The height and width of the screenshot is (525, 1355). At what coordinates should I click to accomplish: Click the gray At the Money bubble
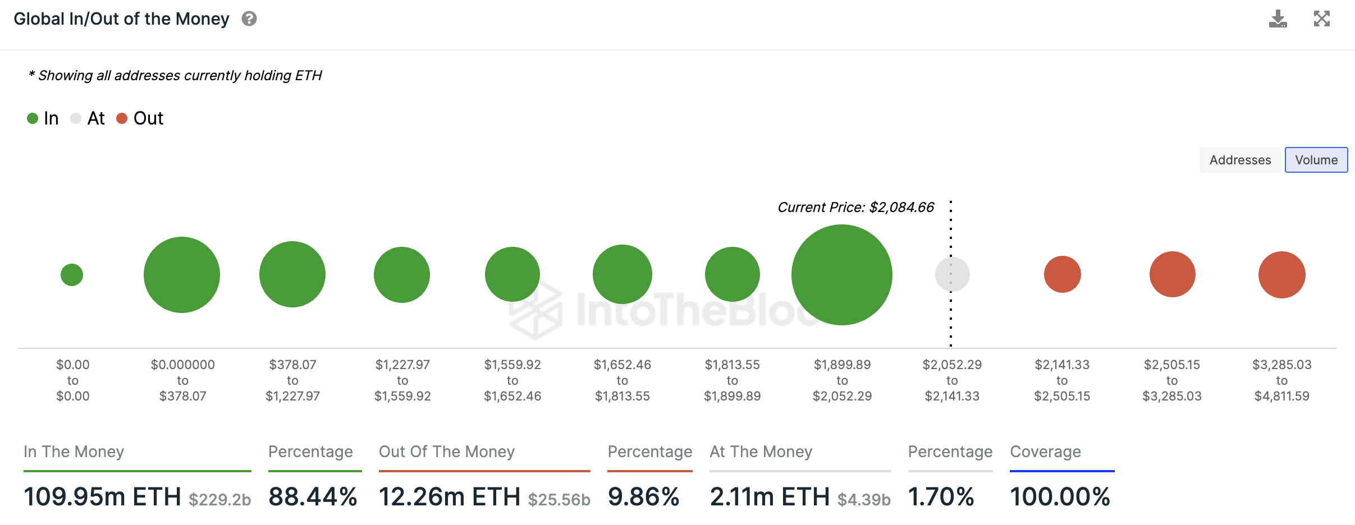pos(953,274)
